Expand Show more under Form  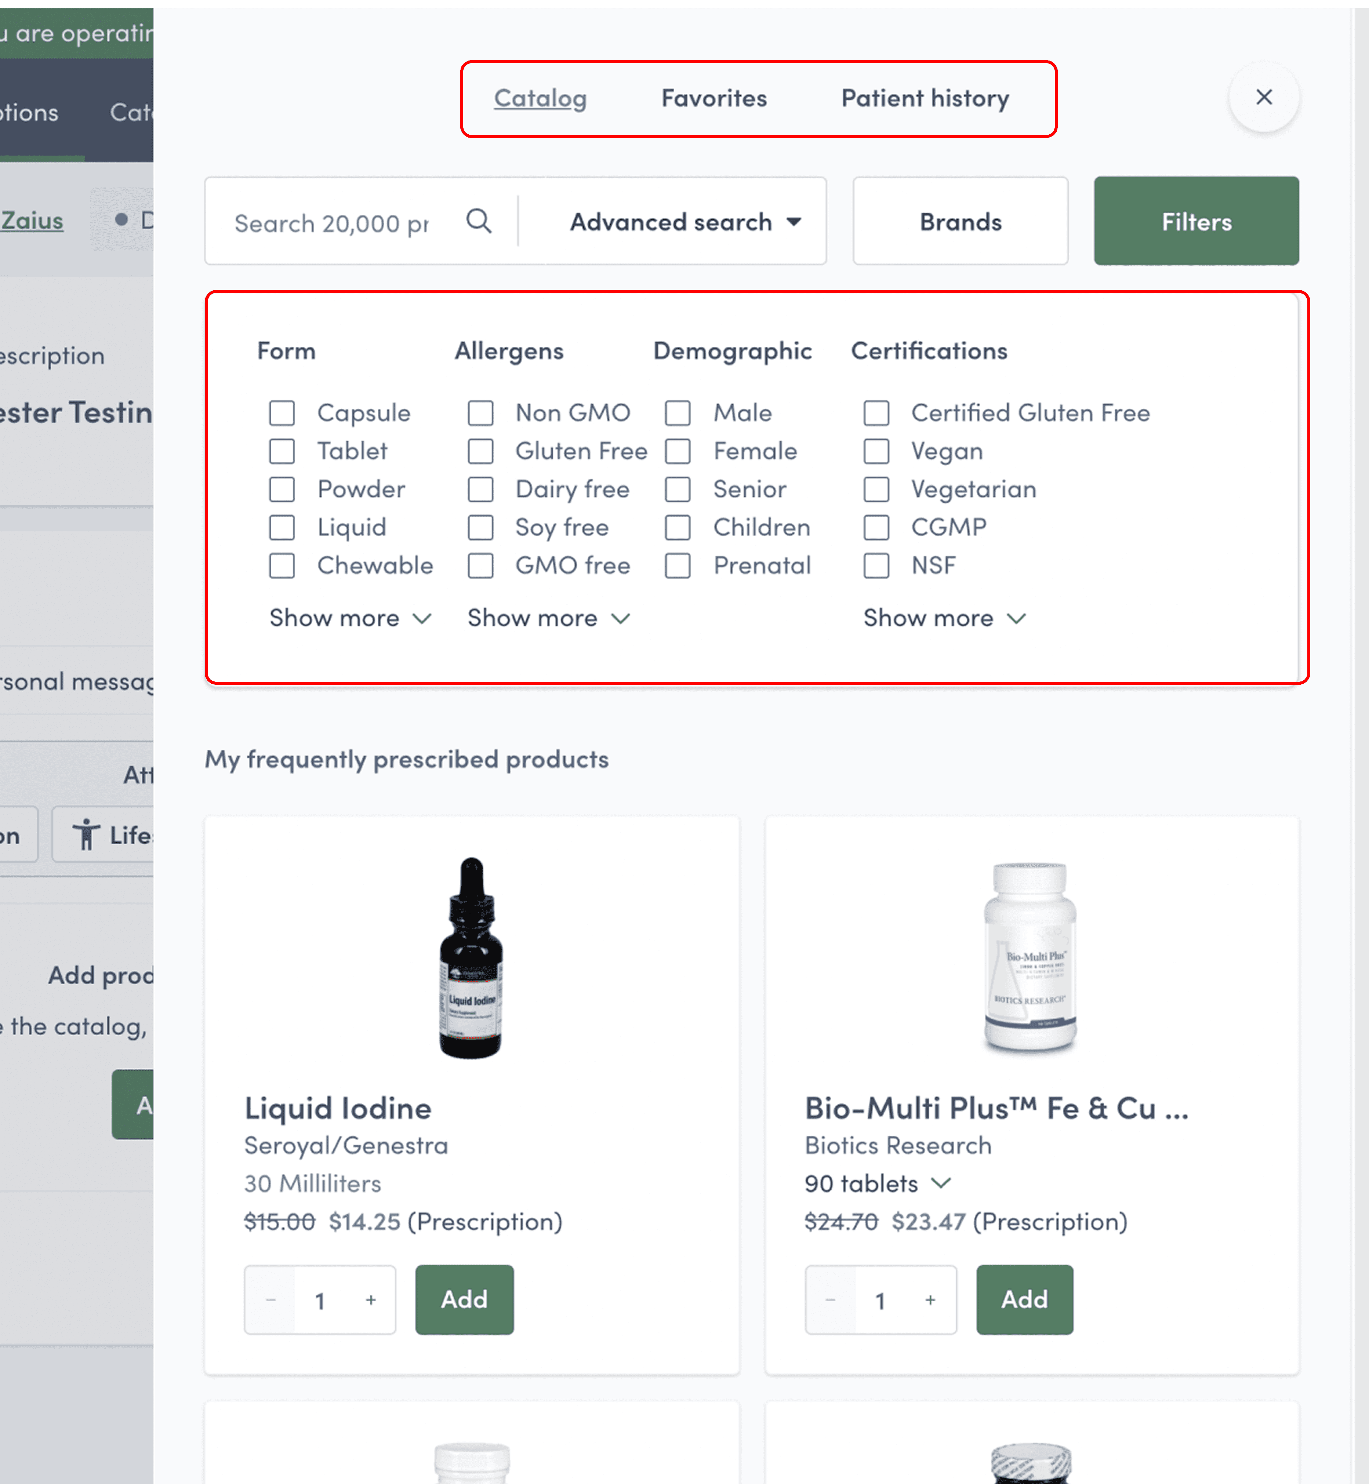(x=350, y=618)
